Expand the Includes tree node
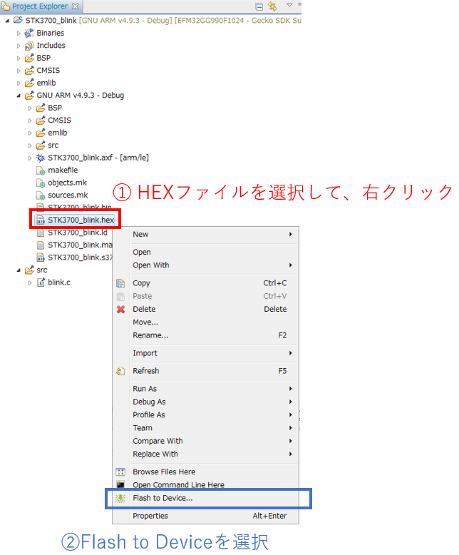Image resolution: width=459 pixels, height=555 pixels. [x=19, y=46]
